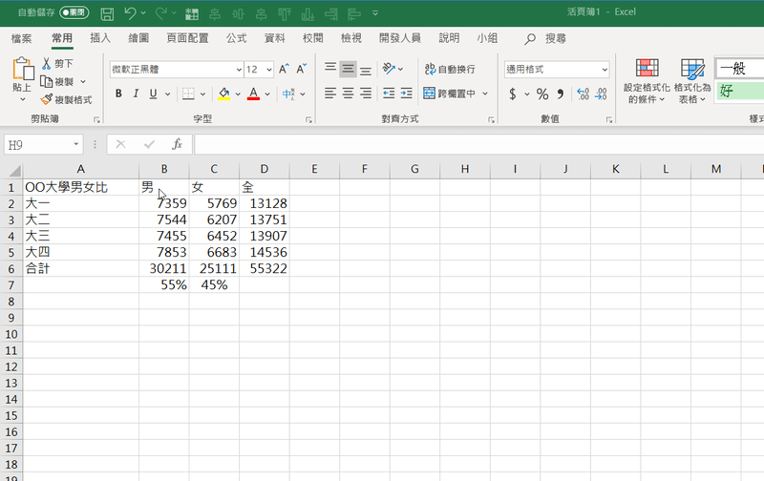Screen dimensions: 764x481
Task: Open font color dropdown arrow
Action: click(267, 94)
